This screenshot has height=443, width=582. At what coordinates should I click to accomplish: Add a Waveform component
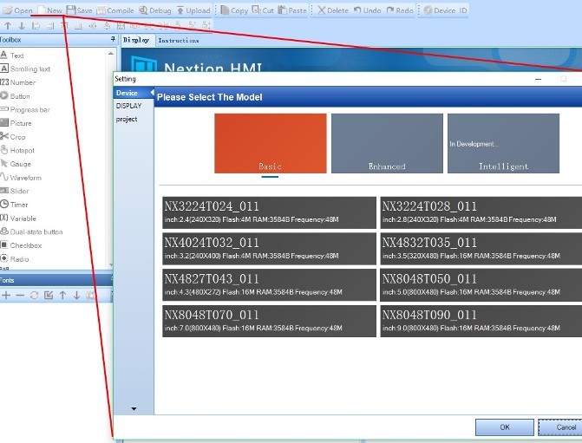pyautogui.click(x=21, y=178)
